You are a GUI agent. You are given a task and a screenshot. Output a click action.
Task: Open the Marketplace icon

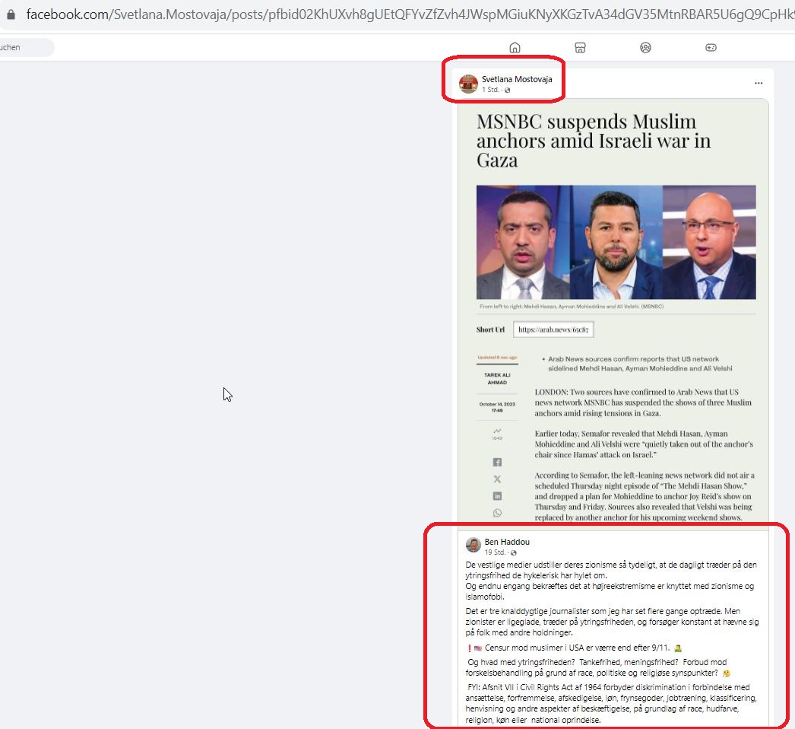[x=580, y=48]
